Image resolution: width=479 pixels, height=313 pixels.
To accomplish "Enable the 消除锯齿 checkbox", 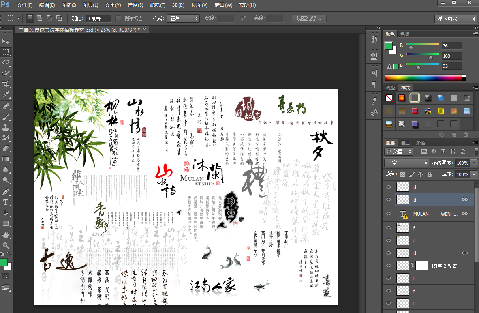I will click(118, 18).
